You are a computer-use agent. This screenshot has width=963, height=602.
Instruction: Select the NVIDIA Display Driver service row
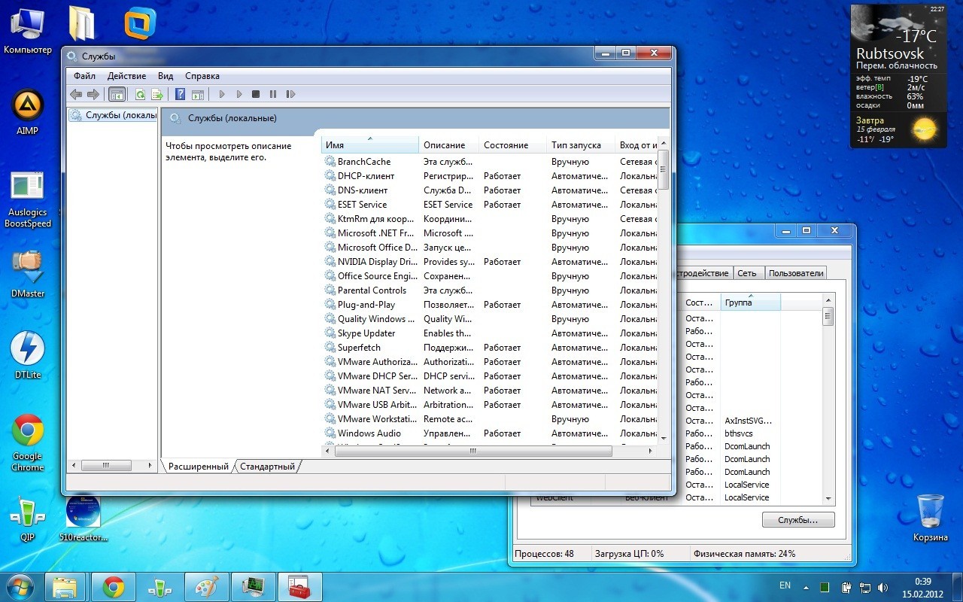click(489, 262)
